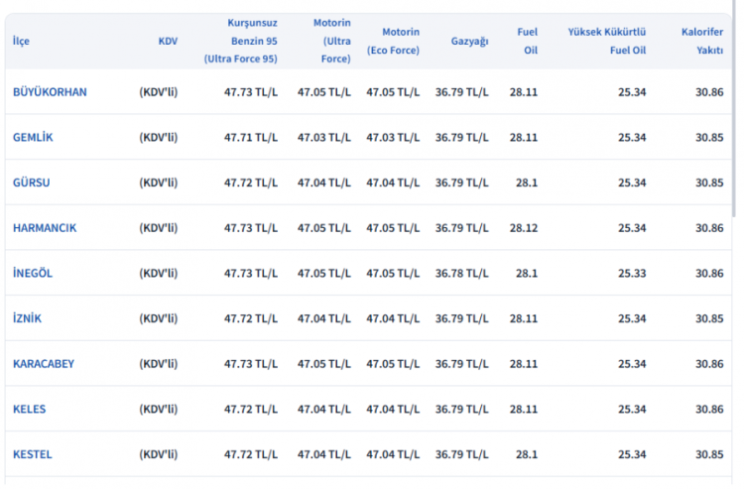Open the KESTEL district link
744x489 pixels.
pos(33,454)
